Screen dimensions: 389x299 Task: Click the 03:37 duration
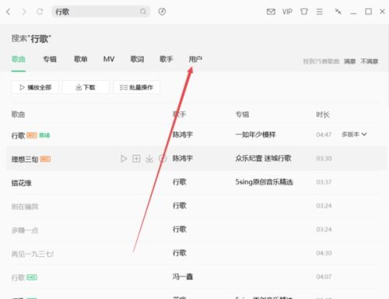pyautogui.click(x=324, y=182)
